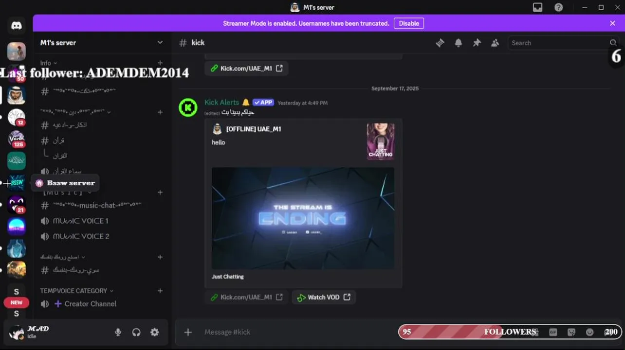Screen dimensions: 625x350
Task: Open the emoji picker icon
Action: pos(590,332)
